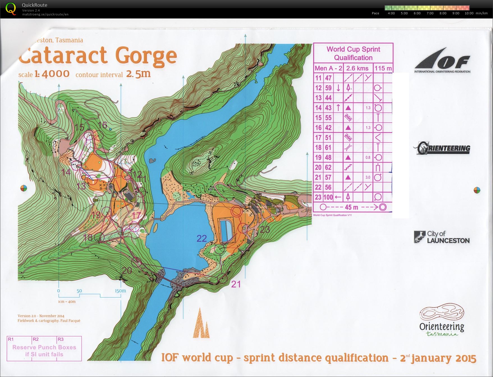Click the 2.6 kms course length cell
493x377 pixels.
pyautogui.click(x=357, y=68)
